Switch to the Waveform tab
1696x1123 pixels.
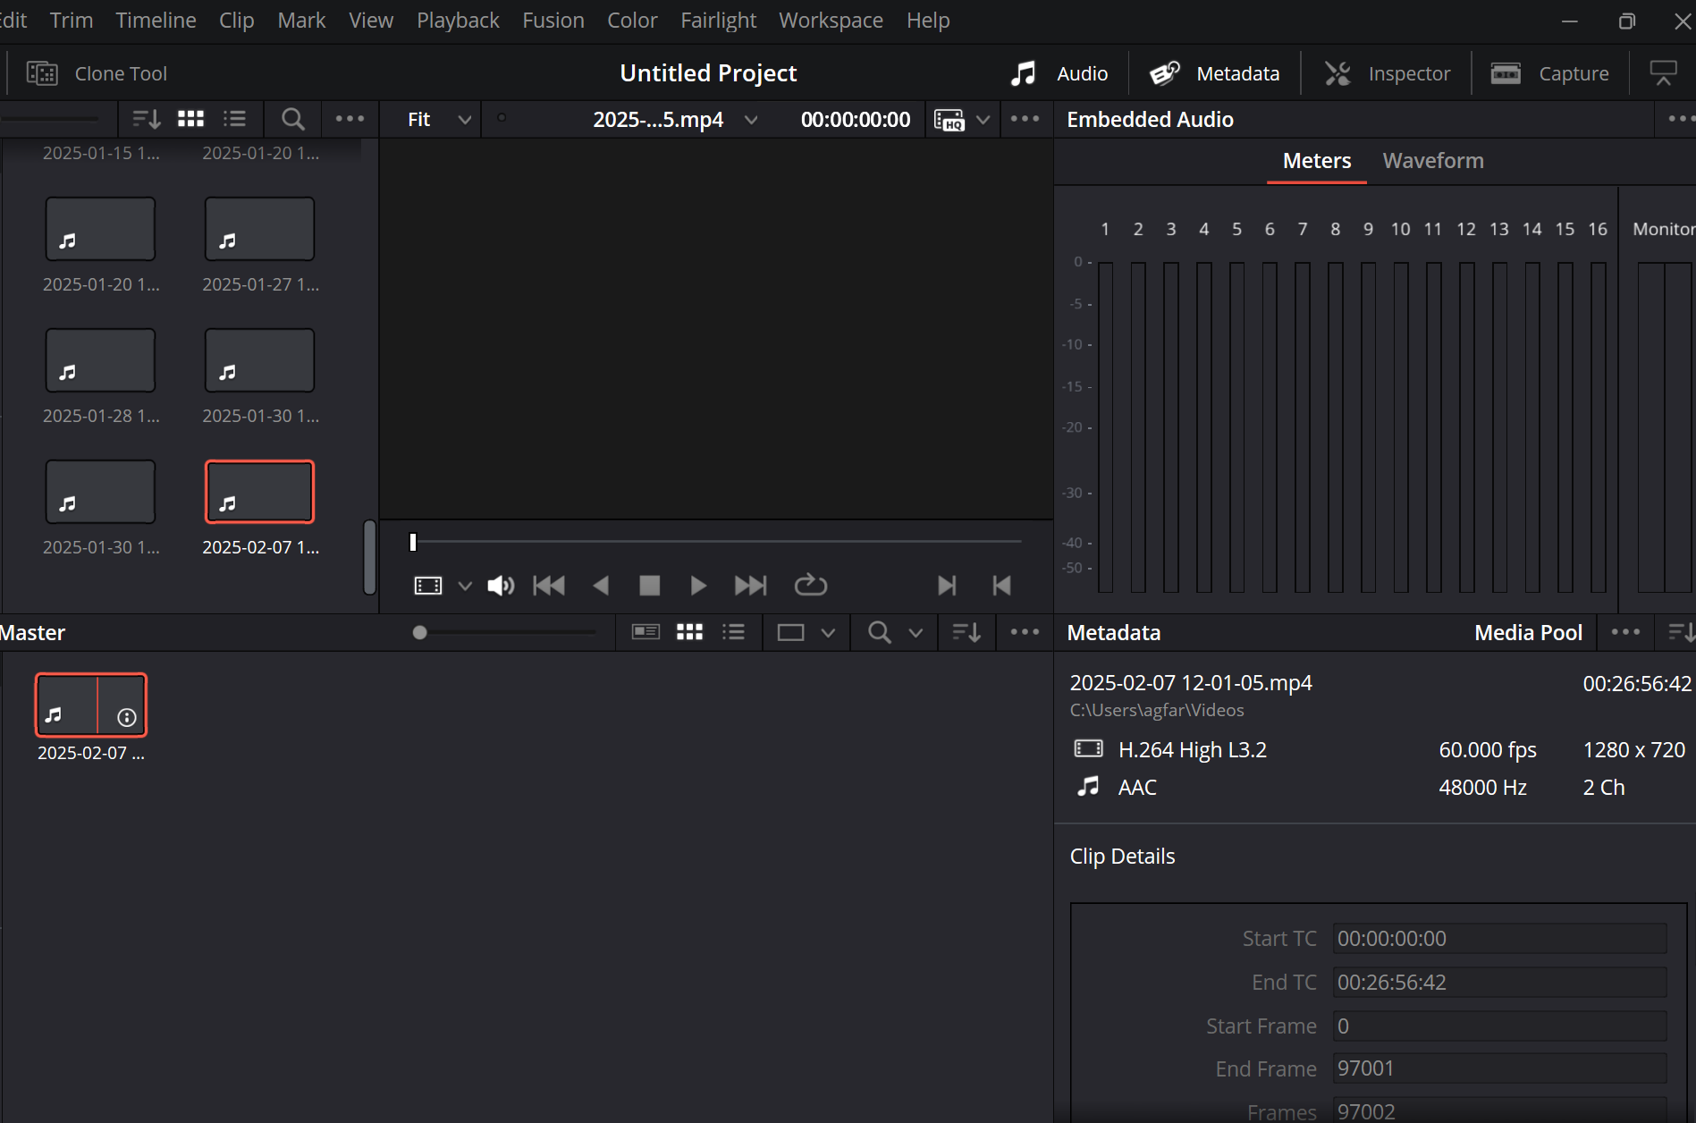click(1432, 161)
